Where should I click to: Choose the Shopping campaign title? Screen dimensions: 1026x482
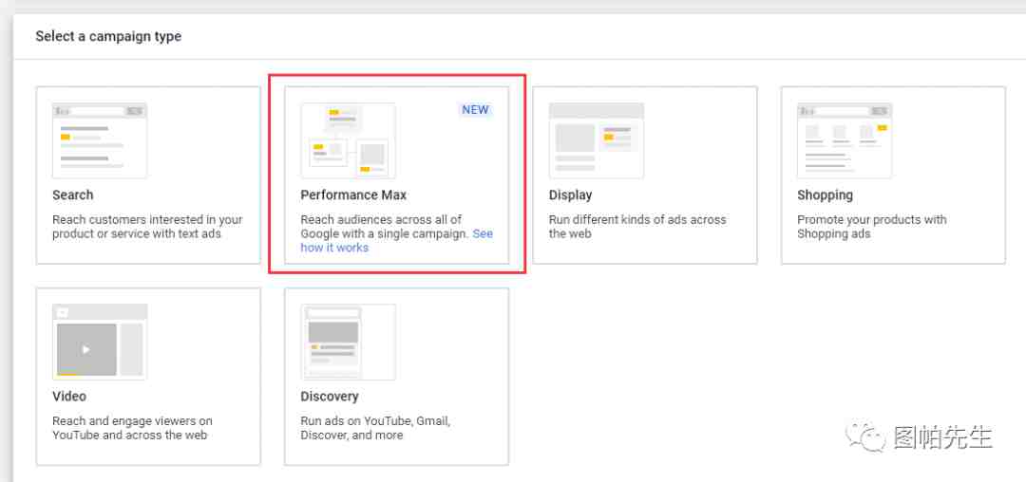coord(826,195)
